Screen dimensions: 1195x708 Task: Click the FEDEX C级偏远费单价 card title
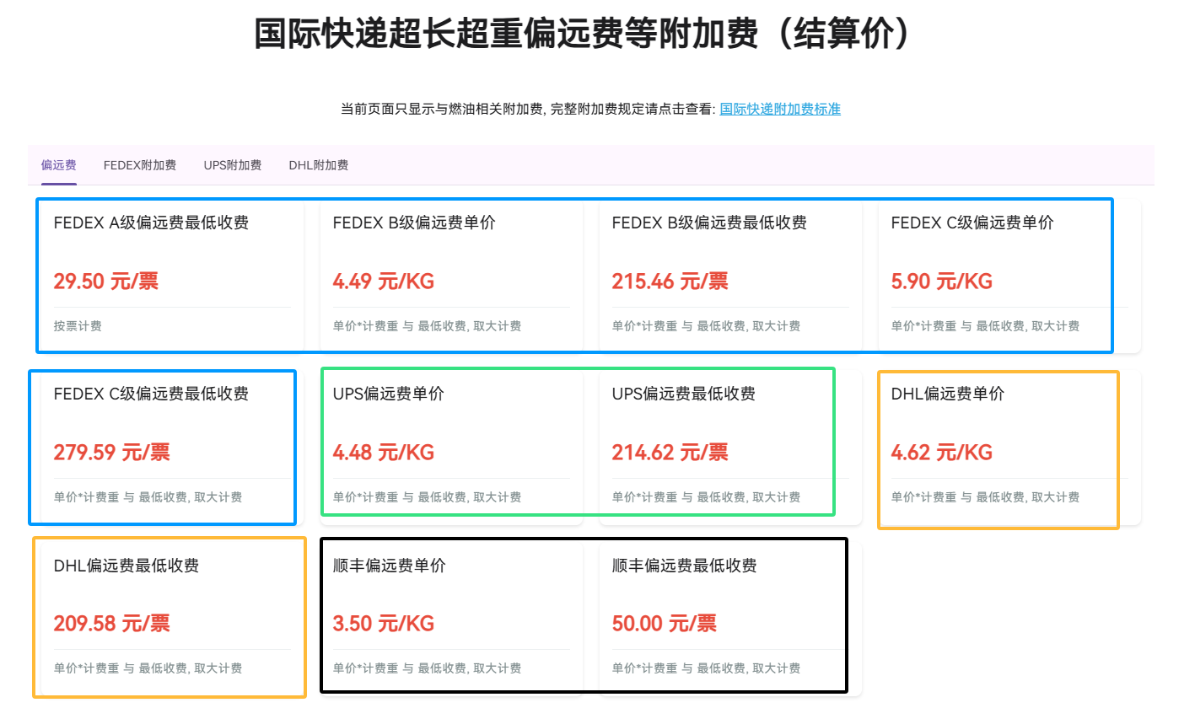[x=972, y=223]
